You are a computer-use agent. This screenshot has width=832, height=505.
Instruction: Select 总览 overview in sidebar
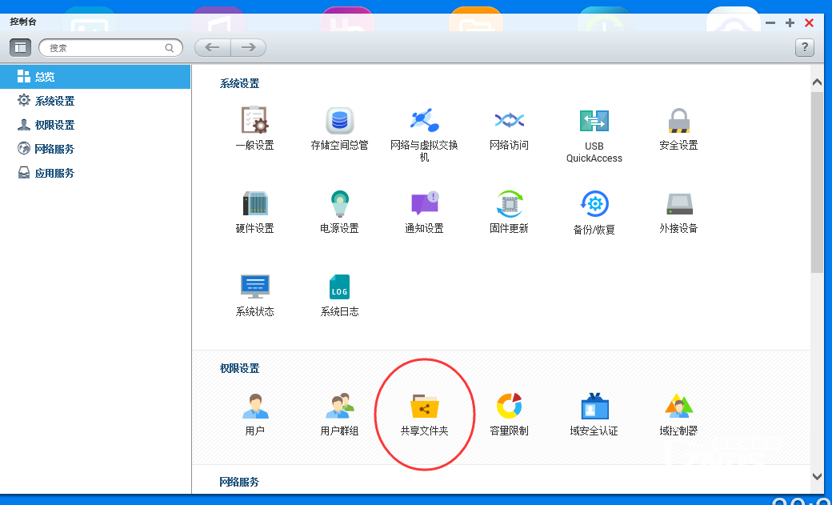point(95,77)
